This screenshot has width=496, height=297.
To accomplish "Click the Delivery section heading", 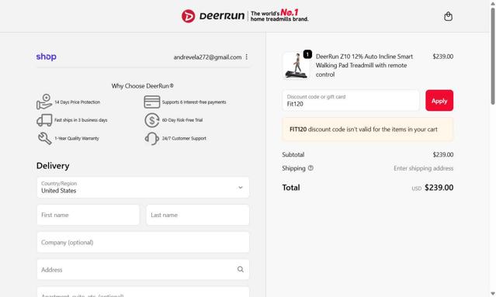I will pos(53,166).
